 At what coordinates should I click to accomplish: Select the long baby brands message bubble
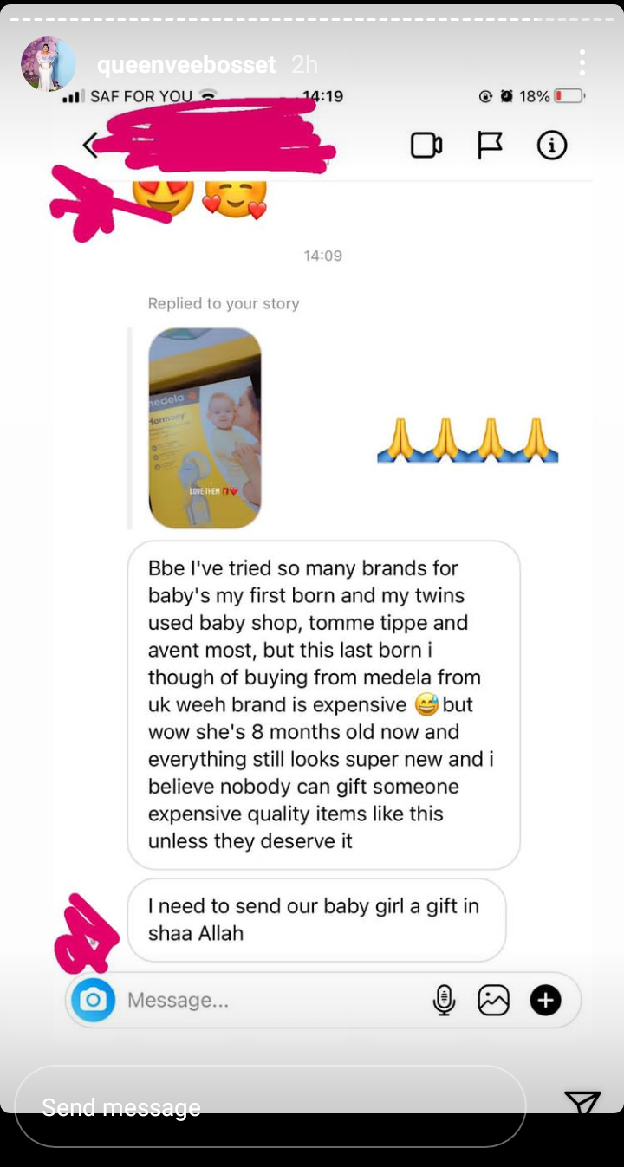tap(324, 704)
